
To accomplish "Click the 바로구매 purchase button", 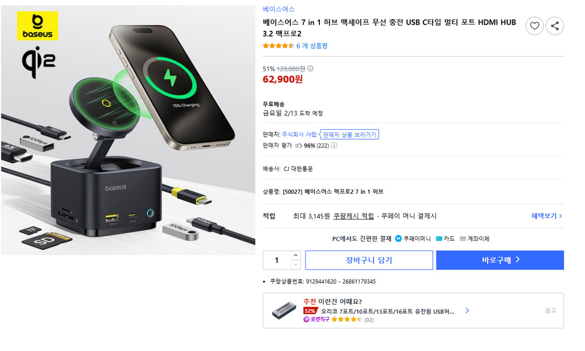I will click(x=500, y=260).
